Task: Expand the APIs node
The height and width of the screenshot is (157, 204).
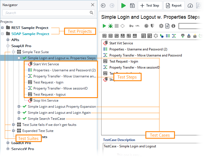Action: point(8,40)
